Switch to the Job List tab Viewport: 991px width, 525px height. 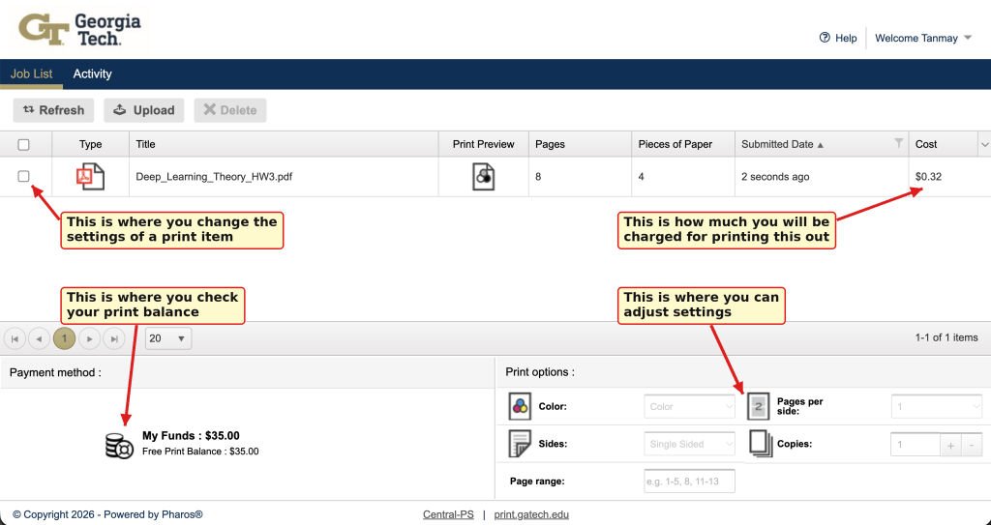tap(31, 73)
